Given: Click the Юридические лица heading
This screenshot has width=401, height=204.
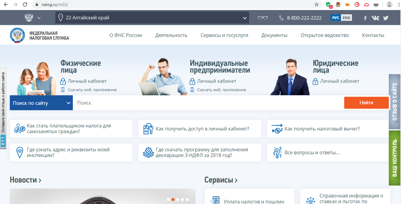Looking at the screenshot, I should 336,67.
